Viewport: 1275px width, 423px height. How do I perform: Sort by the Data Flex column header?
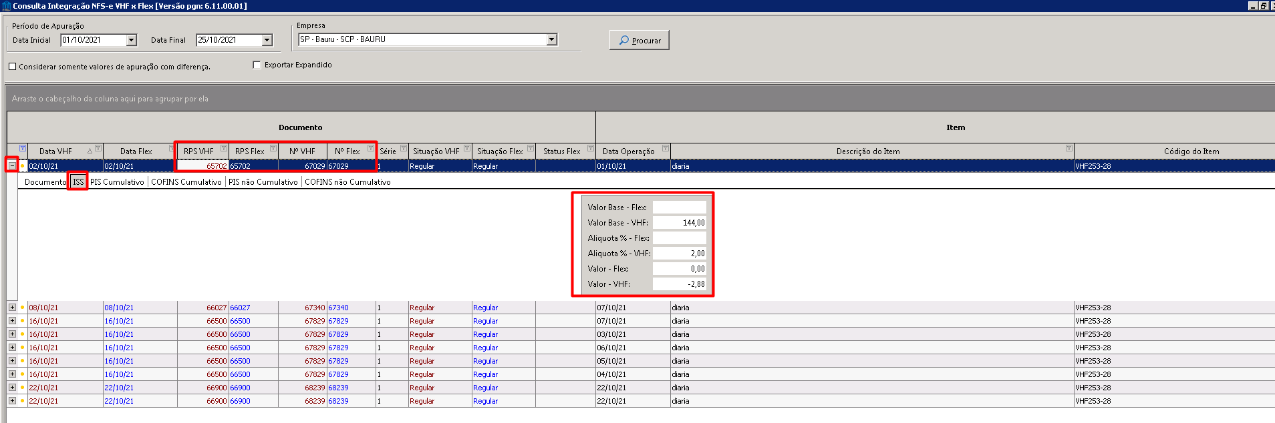click(x=136, y=151)
